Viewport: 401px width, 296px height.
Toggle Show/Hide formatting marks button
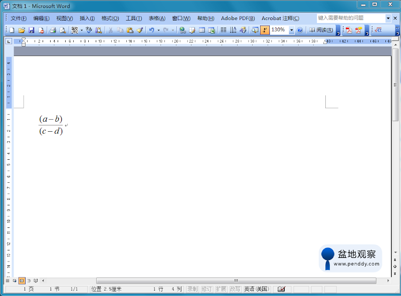point(265,30)
